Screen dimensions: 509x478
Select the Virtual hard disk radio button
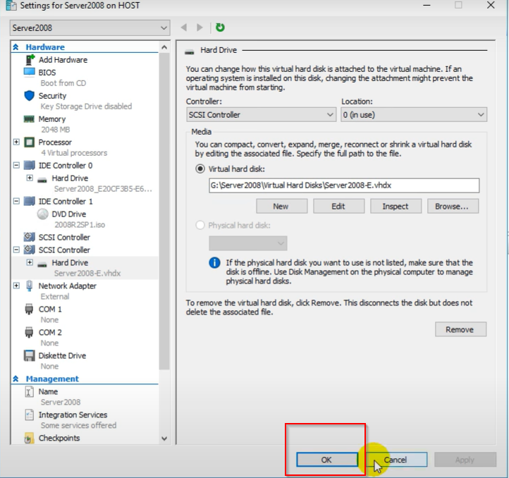(200, 169)
